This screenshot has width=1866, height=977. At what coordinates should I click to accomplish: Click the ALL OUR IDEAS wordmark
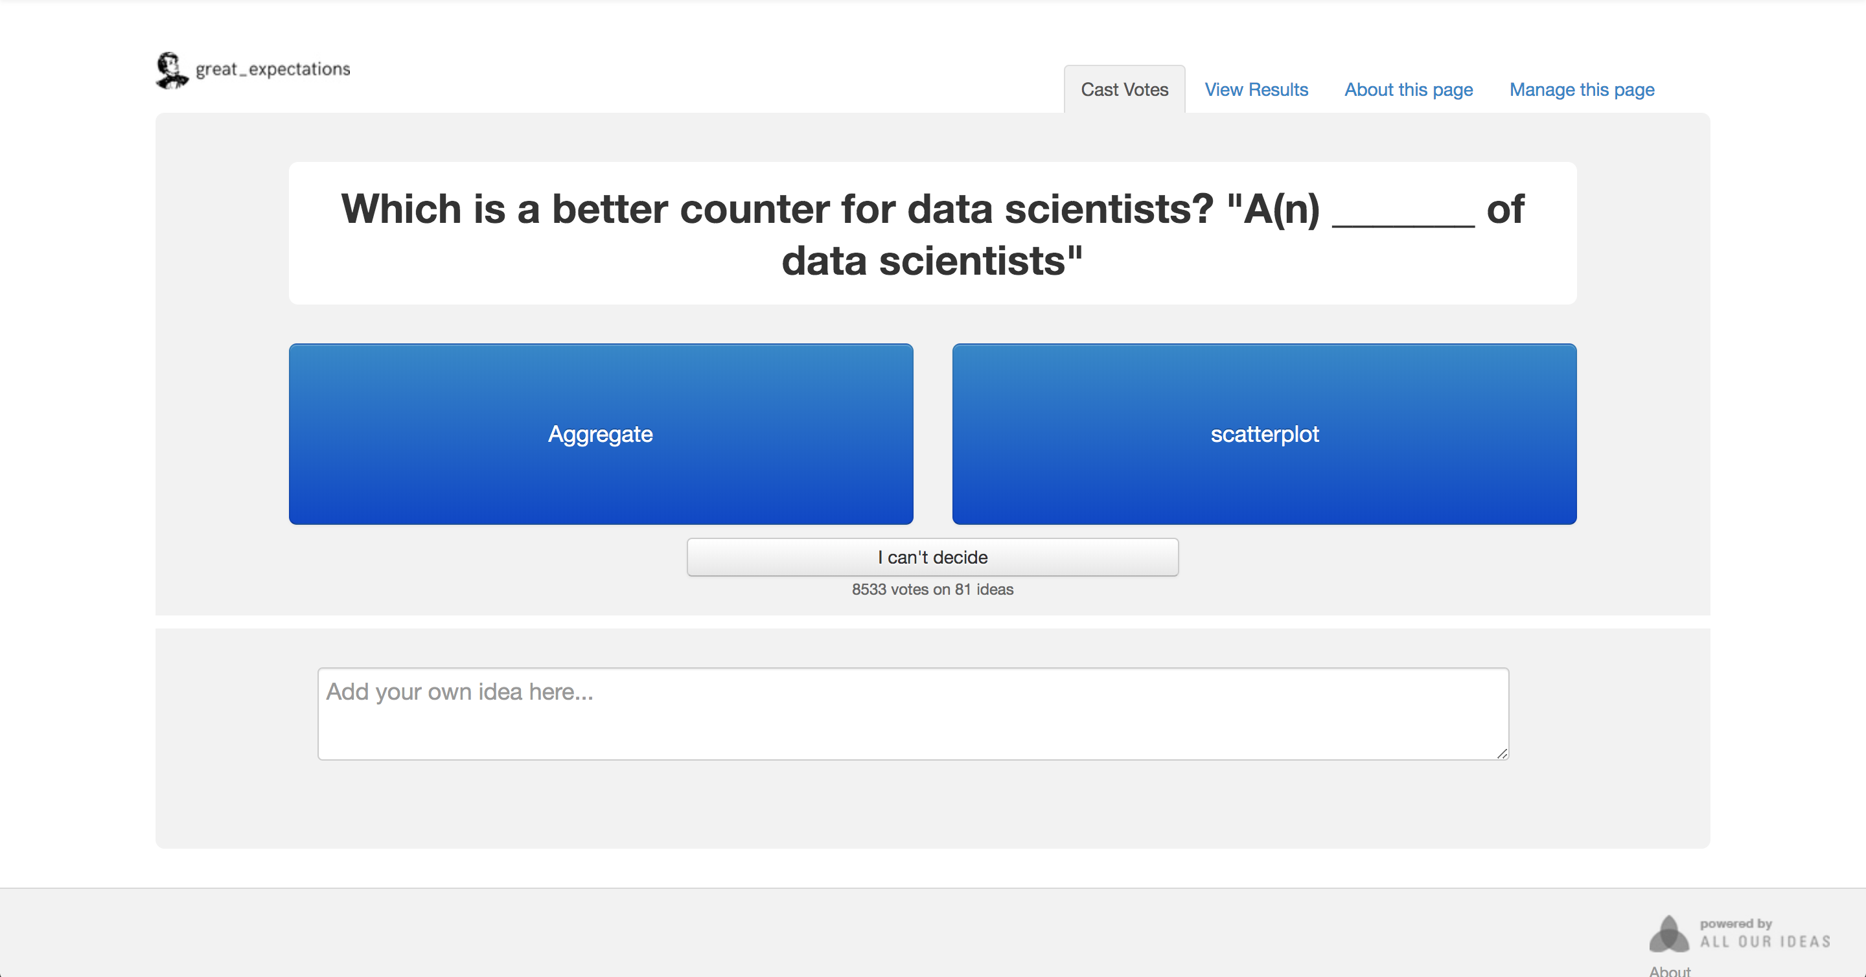tap(1764, 941)
